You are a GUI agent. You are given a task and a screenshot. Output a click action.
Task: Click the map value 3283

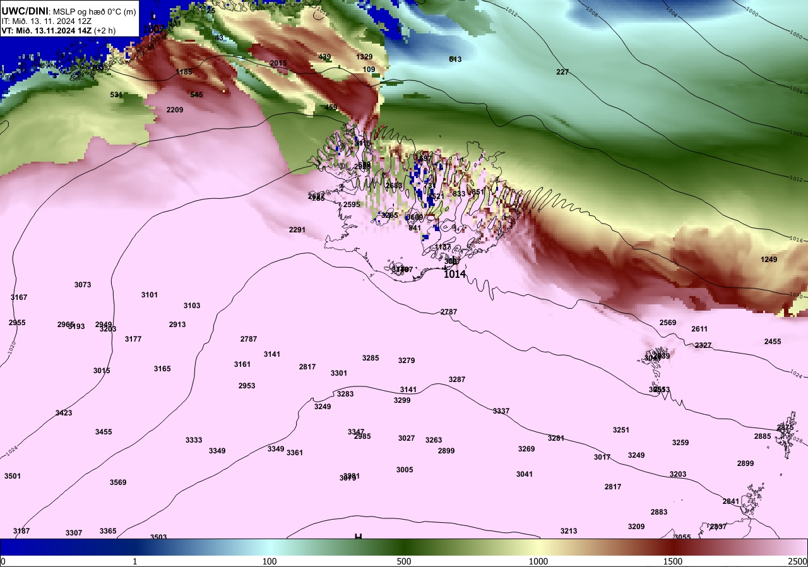pyautogui.click(x=345, y=394)
